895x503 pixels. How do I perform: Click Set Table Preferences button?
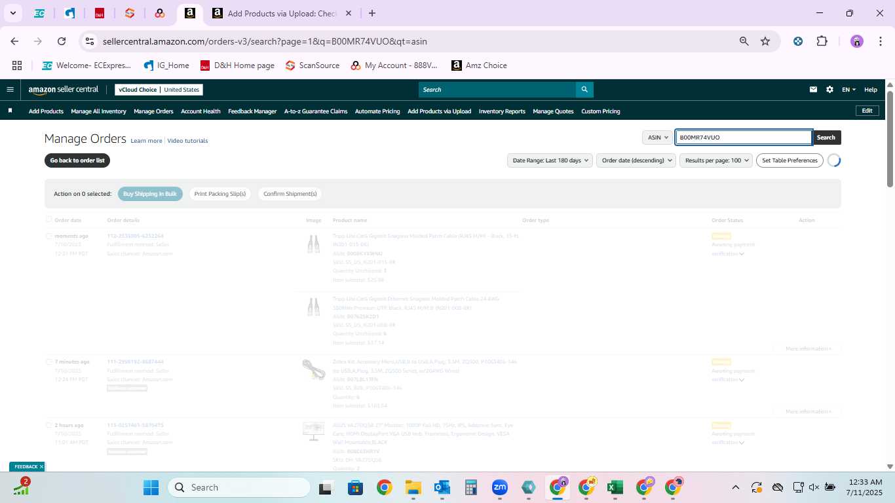pyautogui.click(x=790, y=160)
